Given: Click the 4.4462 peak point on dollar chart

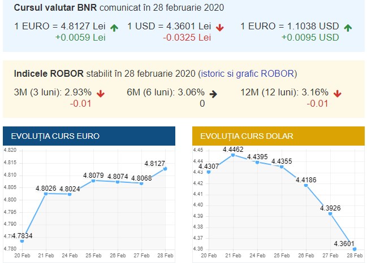Looking at the screenshot, I should point(233,155).
